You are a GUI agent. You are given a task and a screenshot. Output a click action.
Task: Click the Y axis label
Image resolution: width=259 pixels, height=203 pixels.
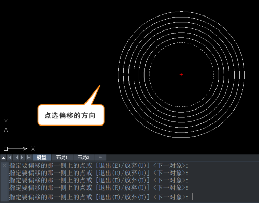pos(6,122)
